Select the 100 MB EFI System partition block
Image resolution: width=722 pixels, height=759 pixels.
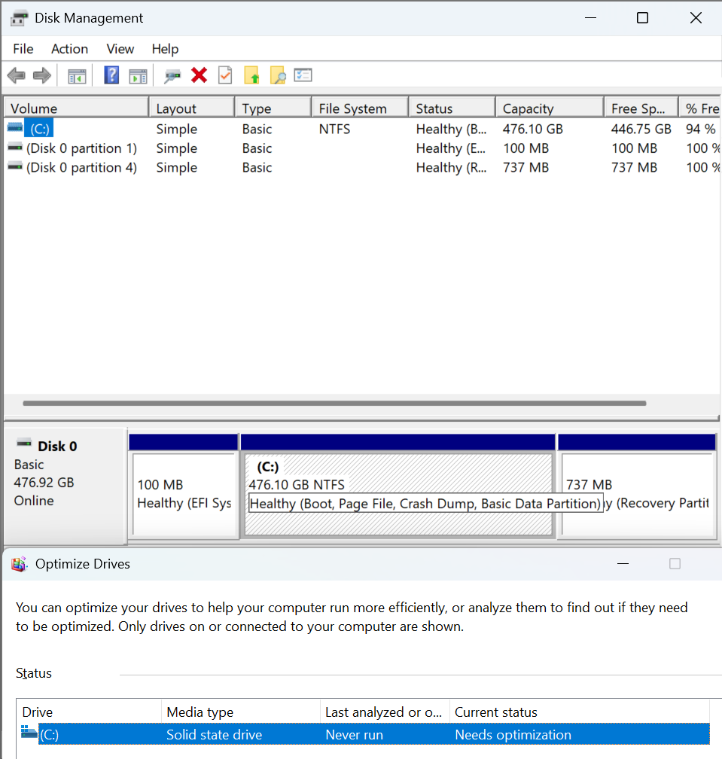184,486
